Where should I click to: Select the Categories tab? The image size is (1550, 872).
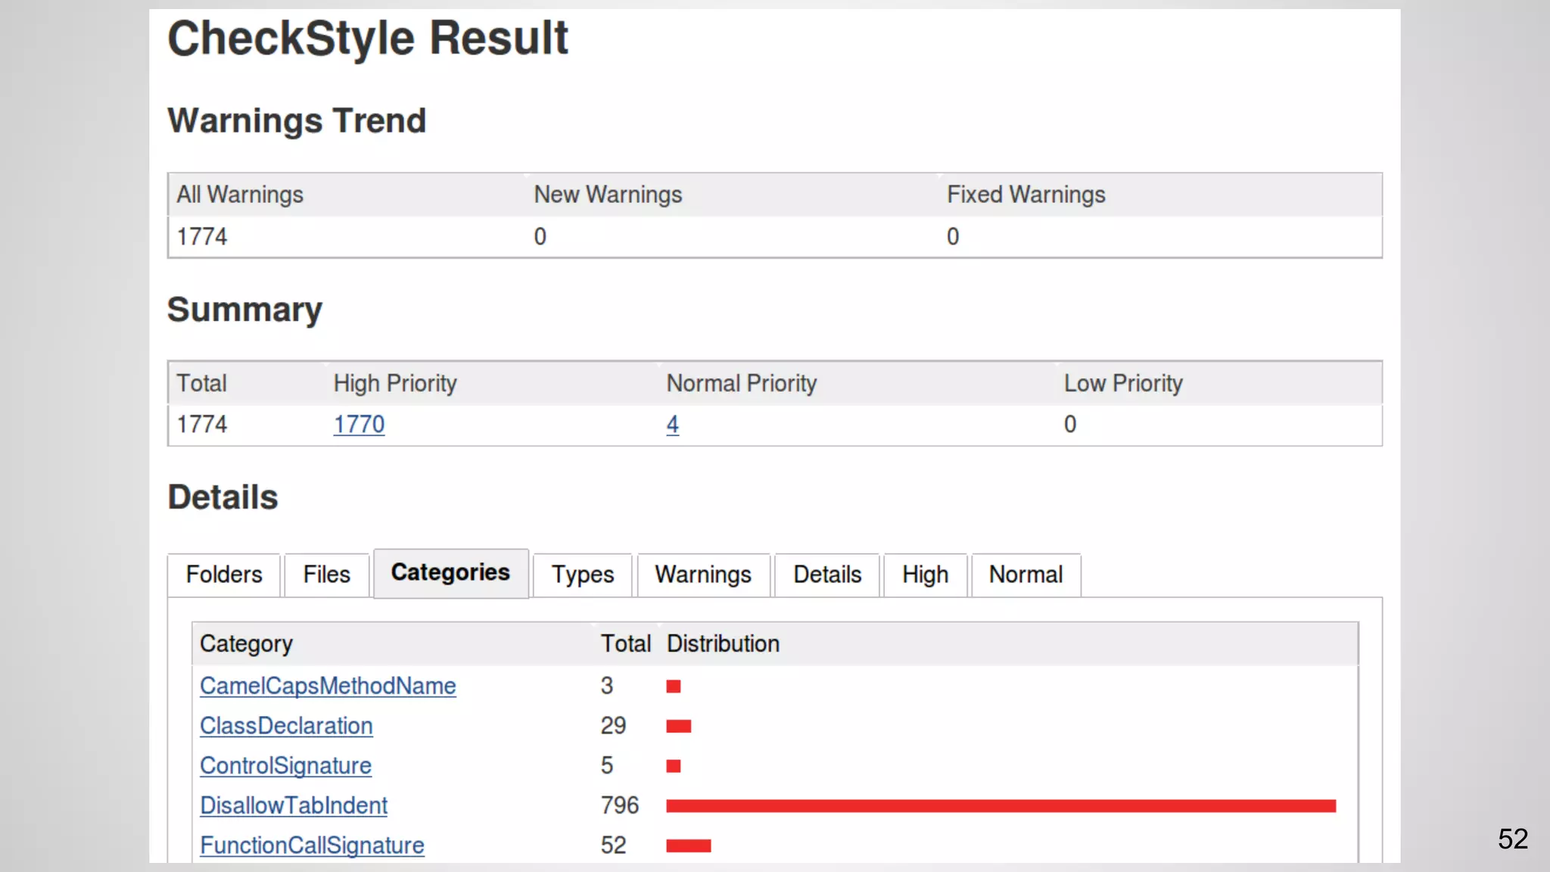coord(450,573)
